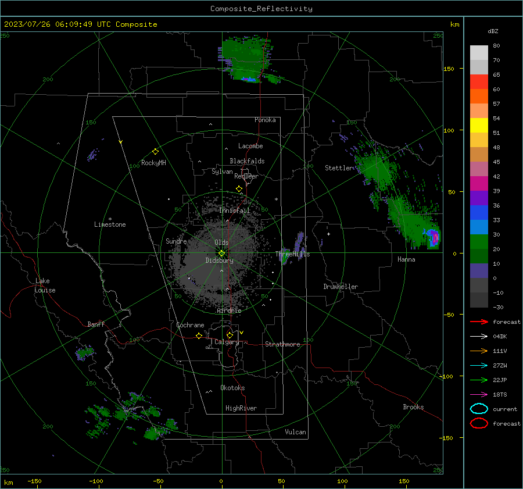
Task: Click the Brooks label
Action: 413,407
